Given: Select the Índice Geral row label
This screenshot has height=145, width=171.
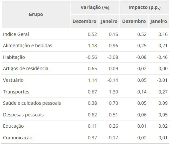Looking at the screenshot, I should (x=16, y=34).
